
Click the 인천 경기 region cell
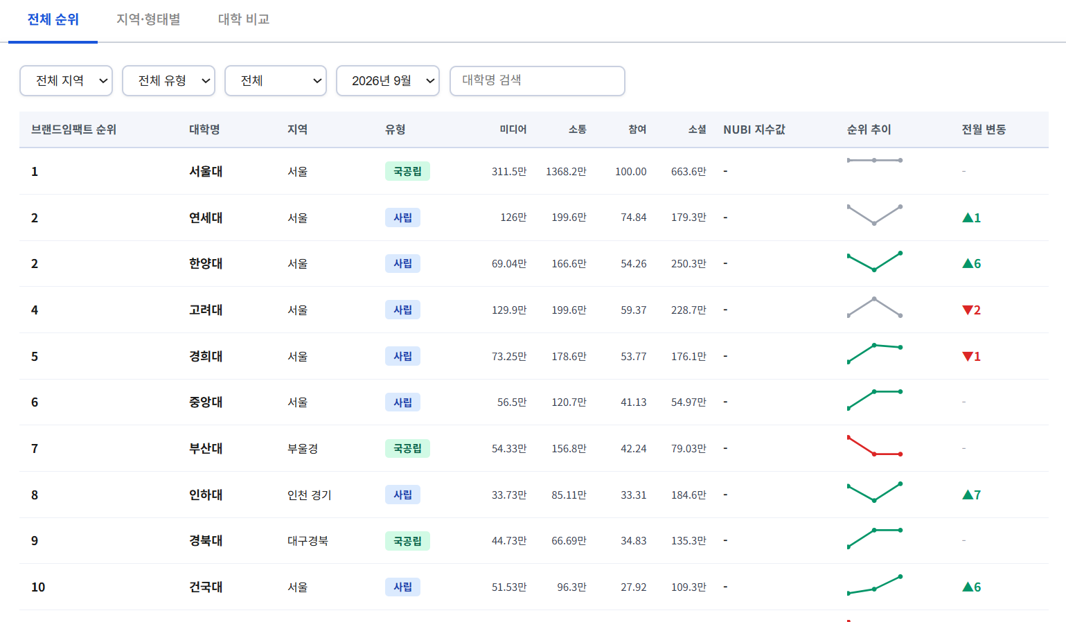click(310, 495)
